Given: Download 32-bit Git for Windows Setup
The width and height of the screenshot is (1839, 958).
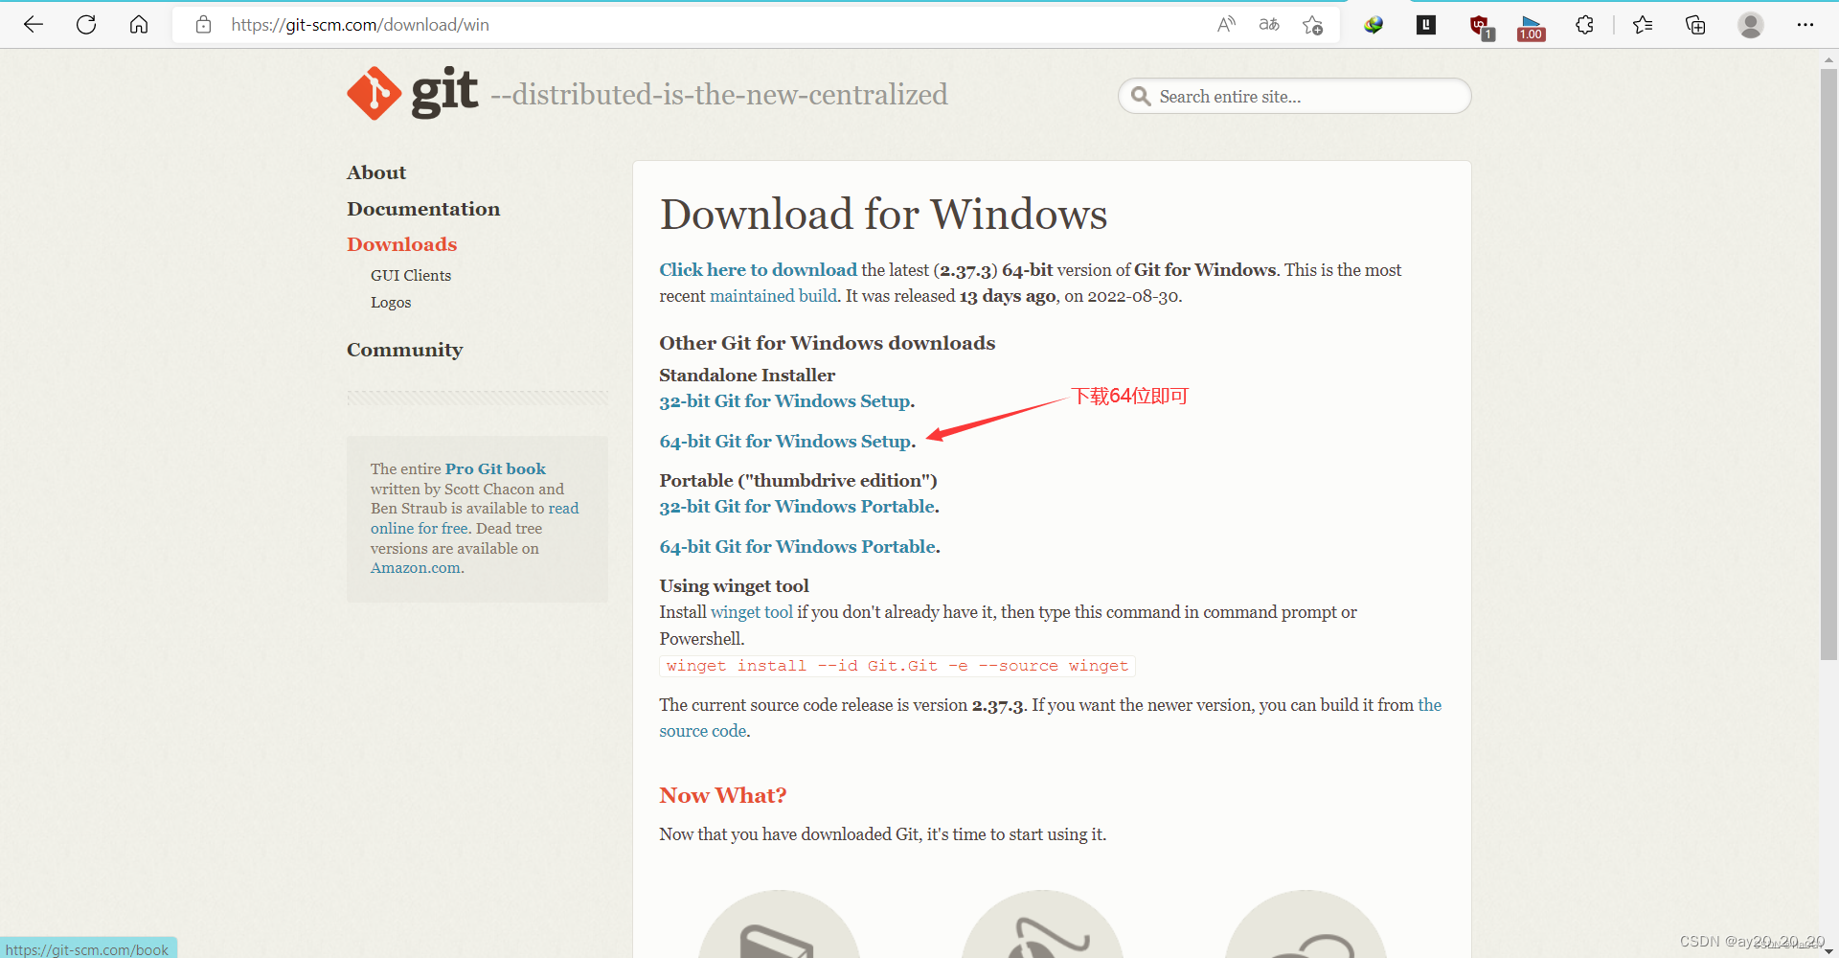Looking at the screenshot, I should click(x=784, y=401).
